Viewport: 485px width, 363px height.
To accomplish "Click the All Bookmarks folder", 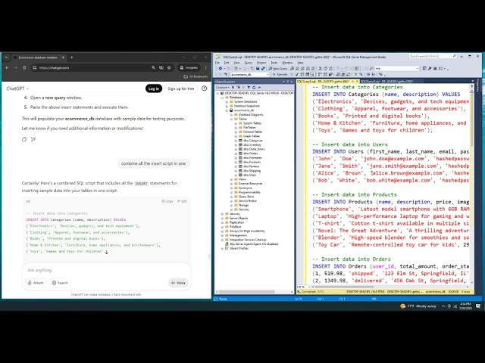I will tap(196, 76).
